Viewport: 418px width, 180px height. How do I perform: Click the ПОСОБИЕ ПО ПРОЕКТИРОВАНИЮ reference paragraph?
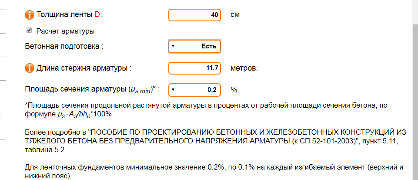coord(212,141)
